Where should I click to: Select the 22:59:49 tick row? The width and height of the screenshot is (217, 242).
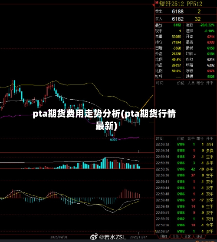184,206
